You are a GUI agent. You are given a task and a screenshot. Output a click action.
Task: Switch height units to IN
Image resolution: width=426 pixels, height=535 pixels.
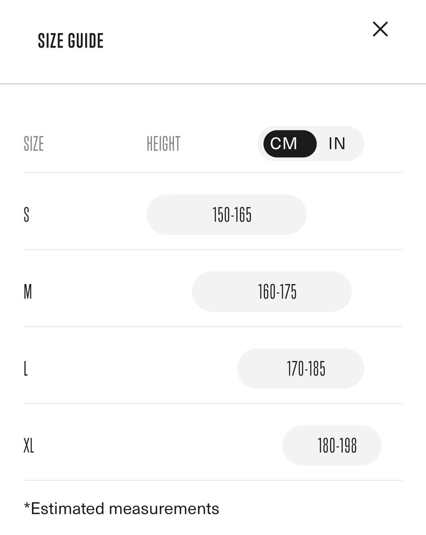337,144
